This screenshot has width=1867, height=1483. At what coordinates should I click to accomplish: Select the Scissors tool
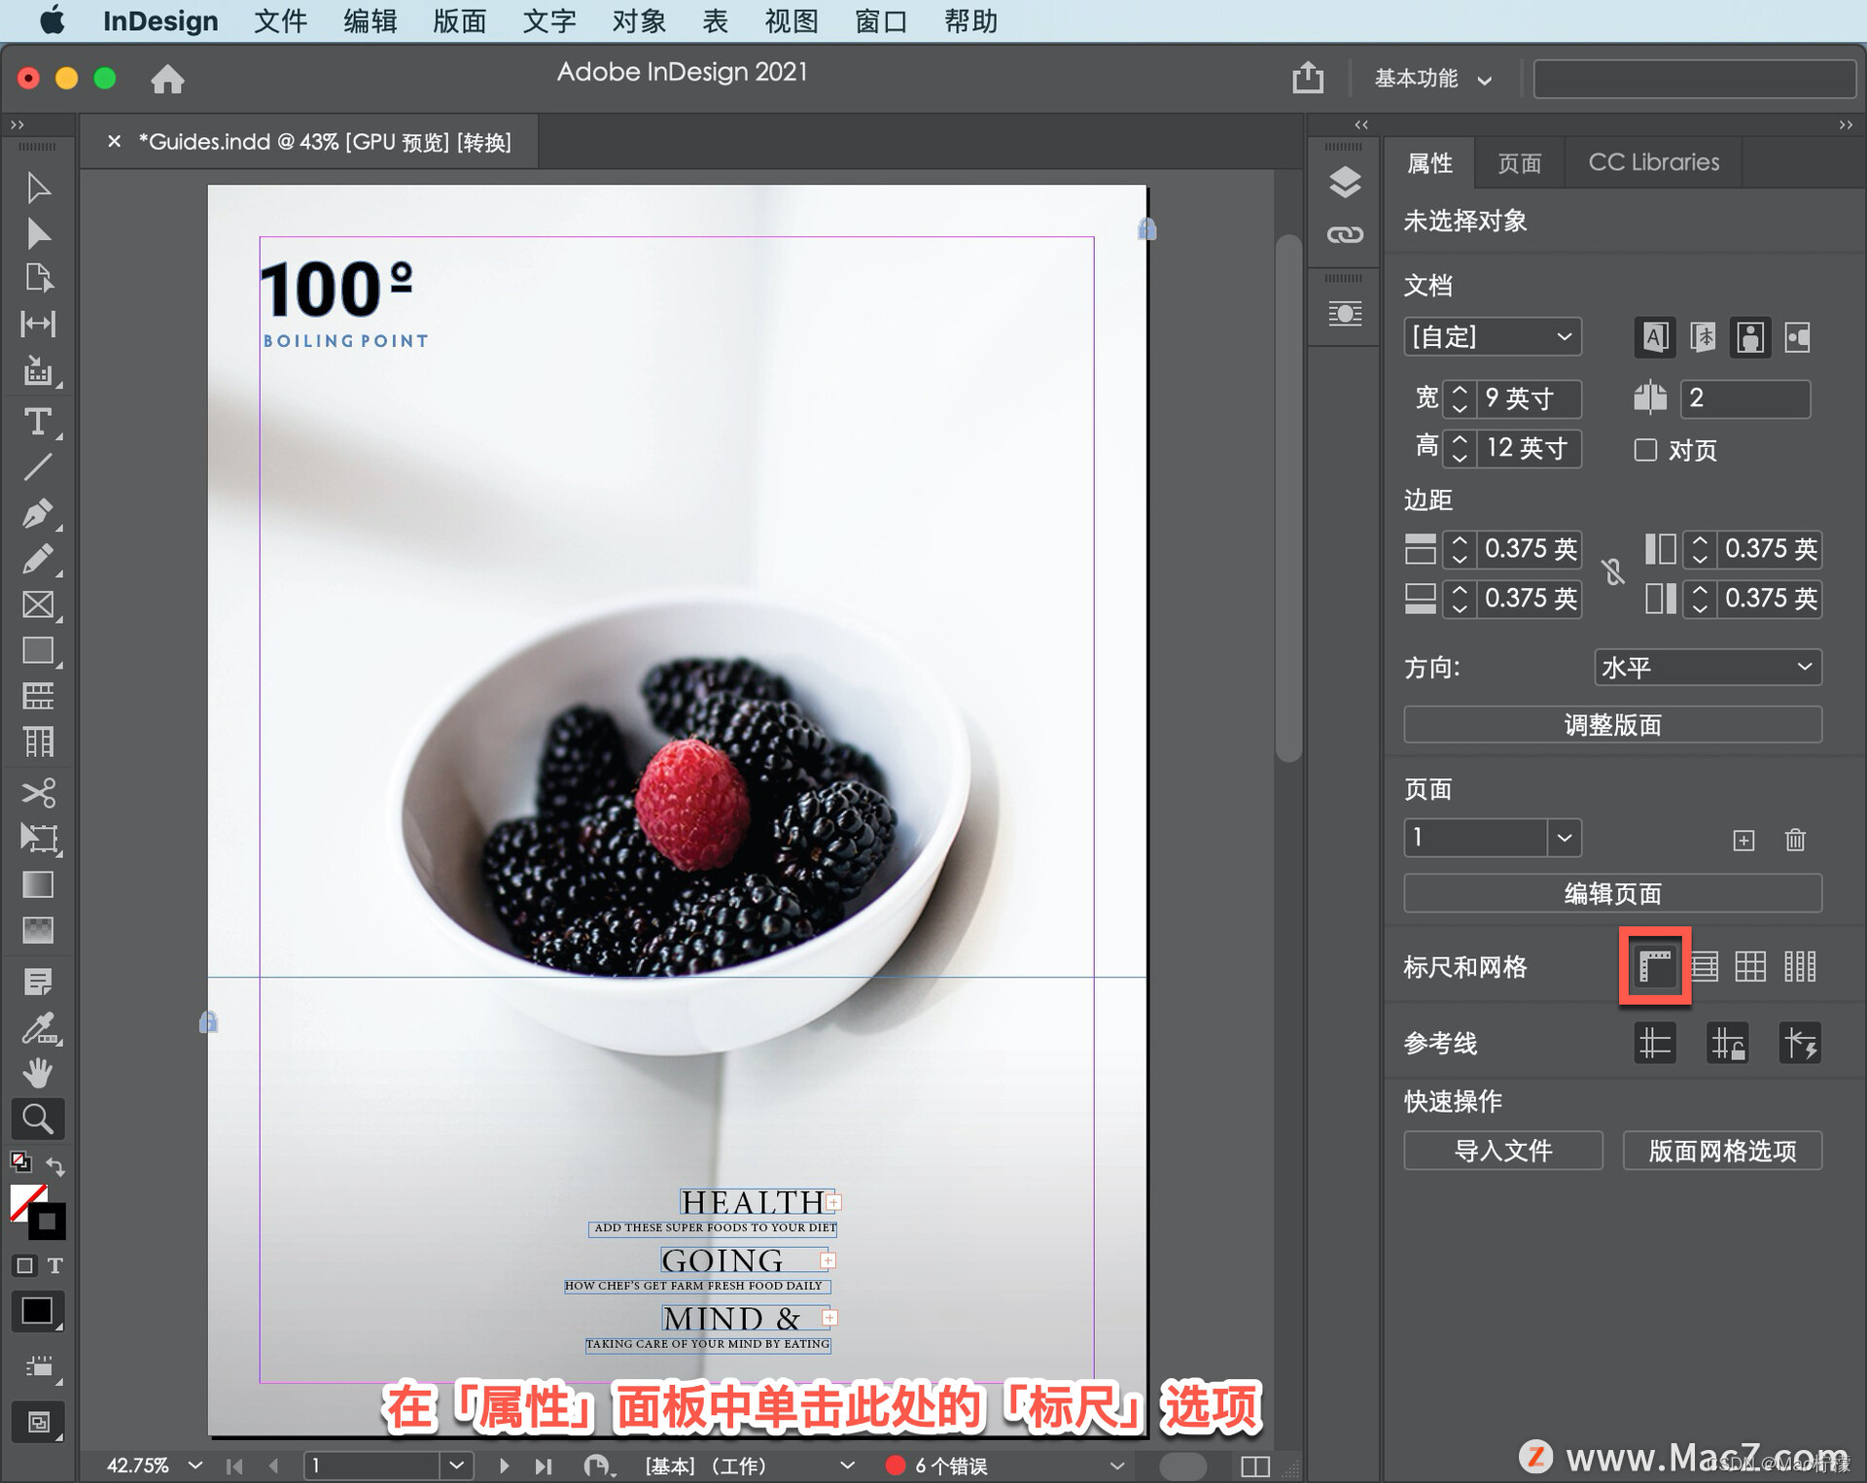click(38, 793)
